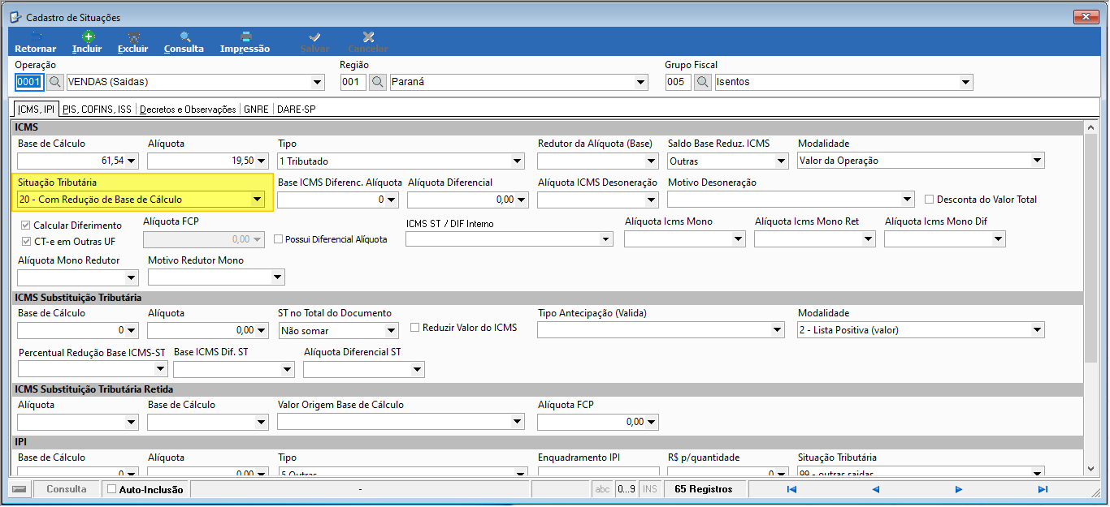This screenshot has width=1110, height=507.
Task: Click the search icon next to Operação code
Action: 55,82
